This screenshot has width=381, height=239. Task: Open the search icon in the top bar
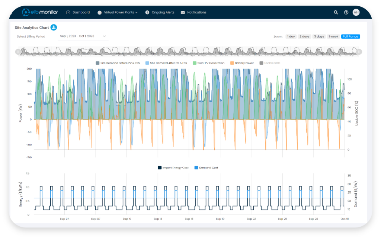(x=336, y=12)
